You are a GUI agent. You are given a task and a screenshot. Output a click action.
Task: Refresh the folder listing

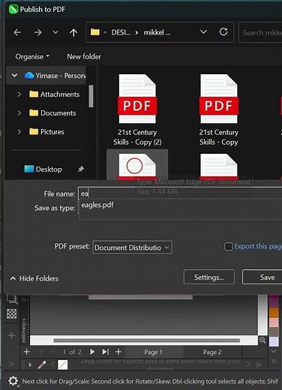[x=223, y=31]
